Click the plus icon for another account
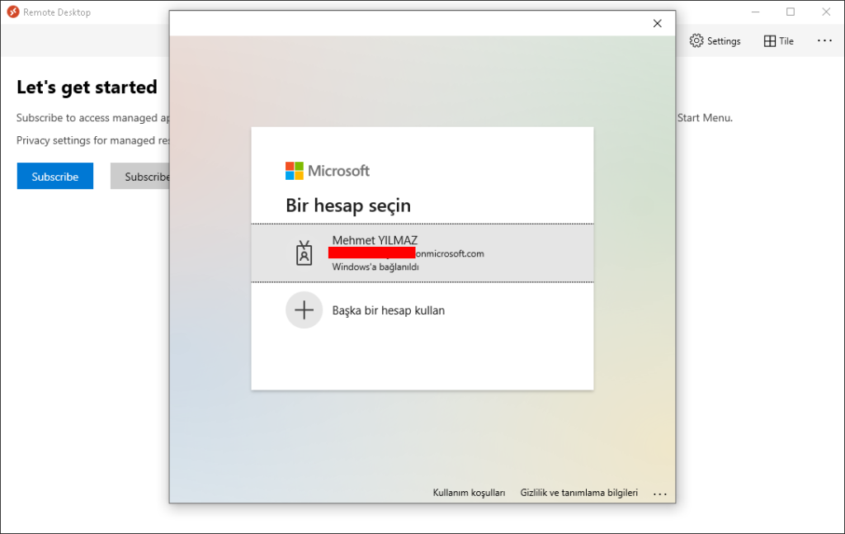 (304, 310)
